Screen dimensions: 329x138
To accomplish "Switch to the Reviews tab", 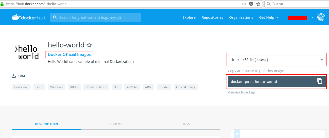I will coord(116,124).
